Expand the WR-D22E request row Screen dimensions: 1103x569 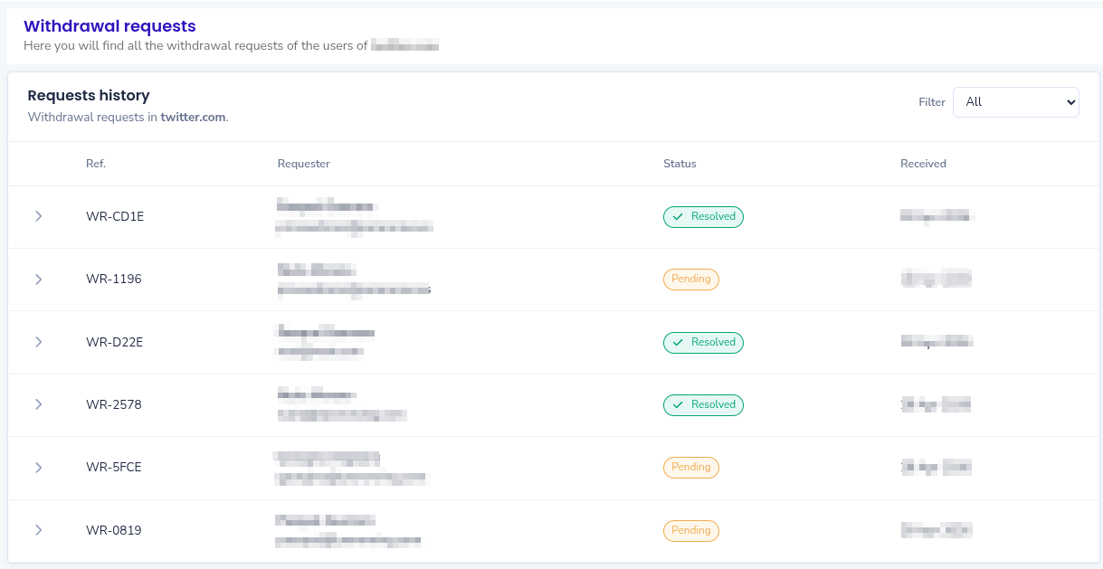click(38, 342)
